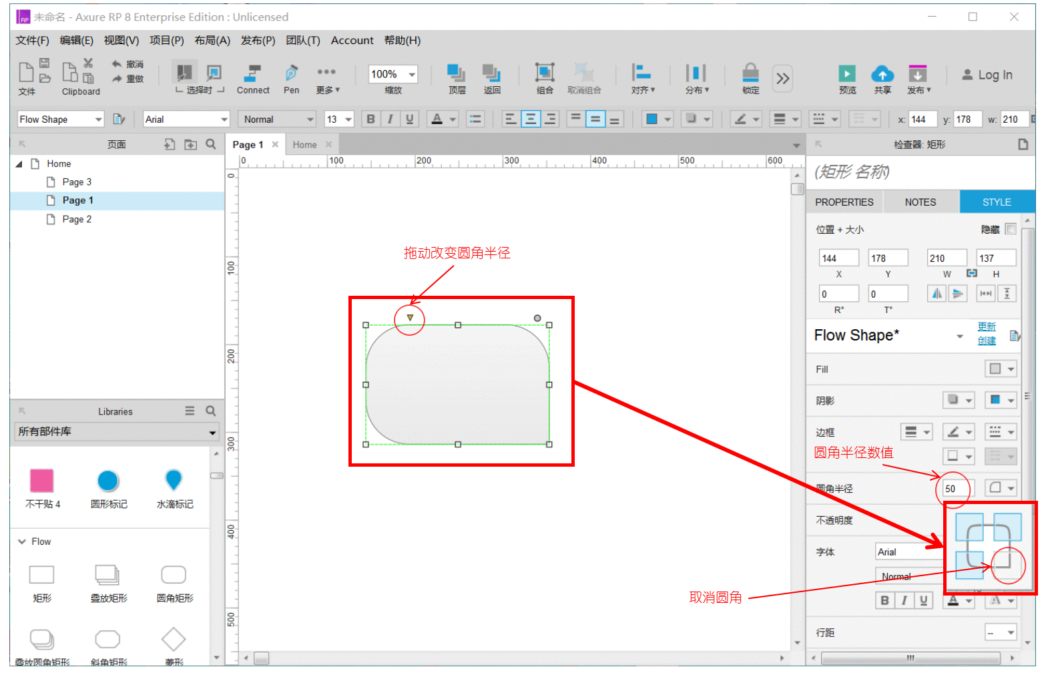The image size is (1048, 679).
Task: Click the toolbar overflow double-chevron icon
Action: (782, 79)
